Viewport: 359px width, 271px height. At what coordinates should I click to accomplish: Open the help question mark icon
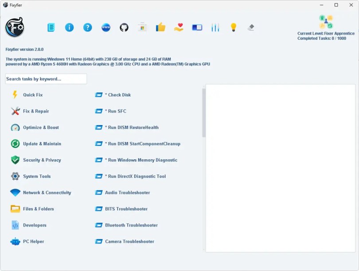pos(87,27)
